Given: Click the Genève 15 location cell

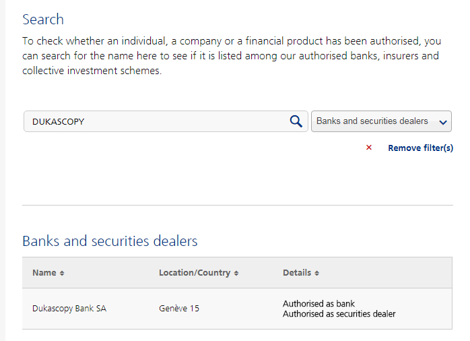Looking at the screenshot, I should click(179, 308).
